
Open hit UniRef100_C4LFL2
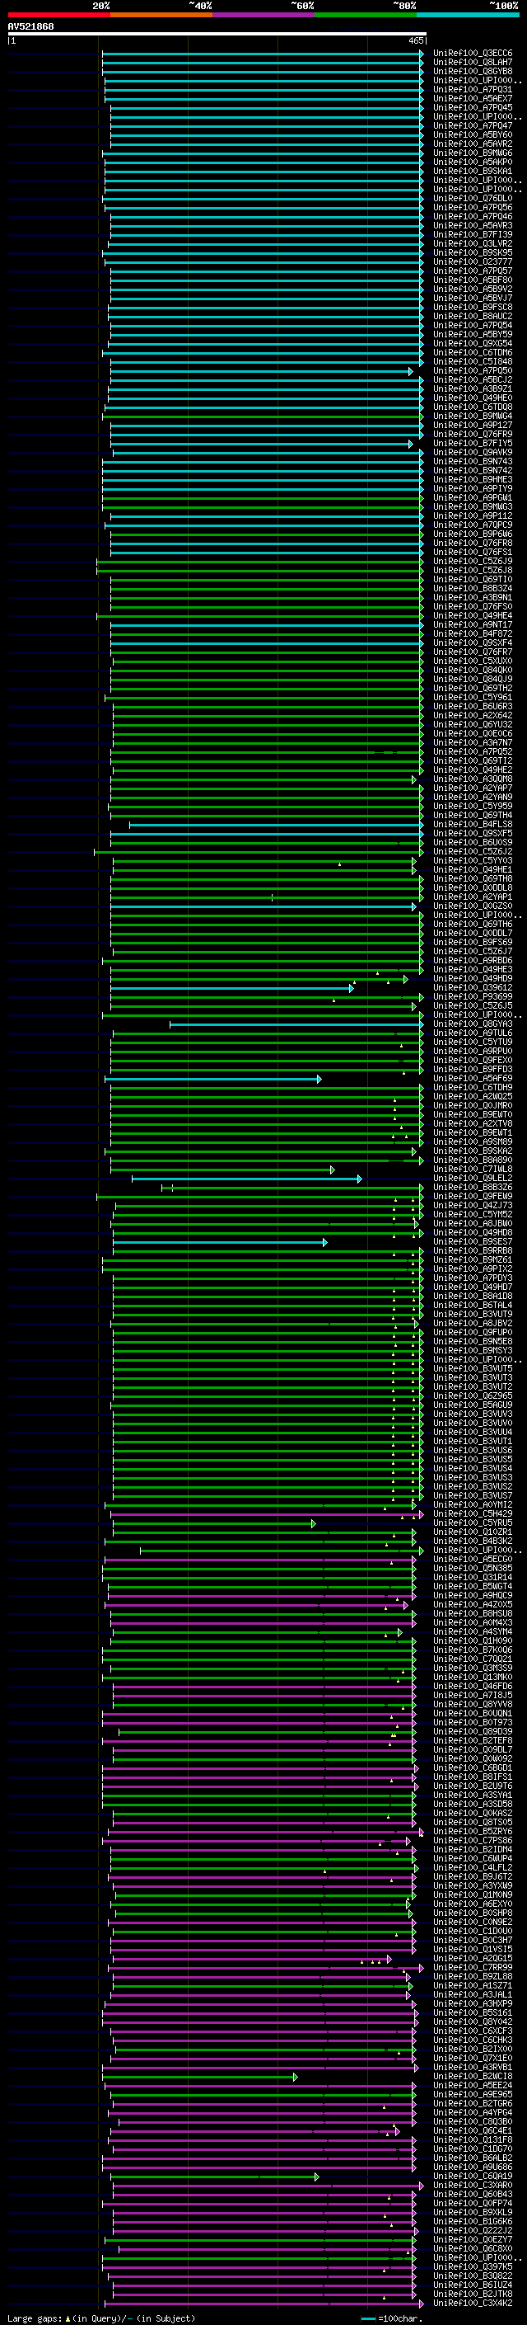click(x=473, y=1867)
